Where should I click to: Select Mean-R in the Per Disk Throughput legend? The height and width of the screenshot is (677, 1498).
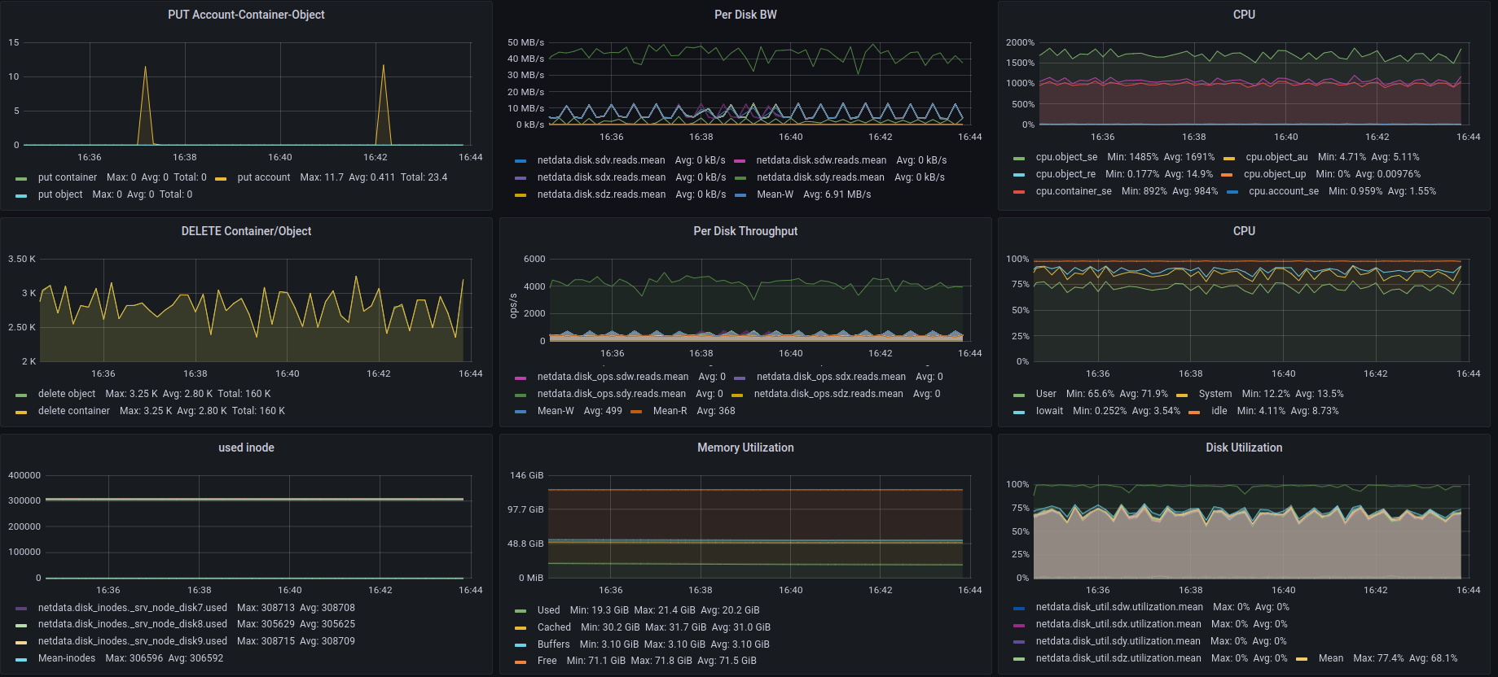tap(670, 411)
